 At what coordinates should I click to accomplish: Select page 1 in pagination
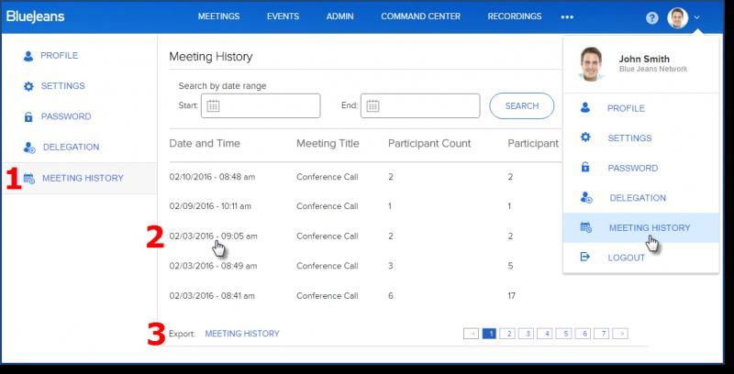click(489, 334)
